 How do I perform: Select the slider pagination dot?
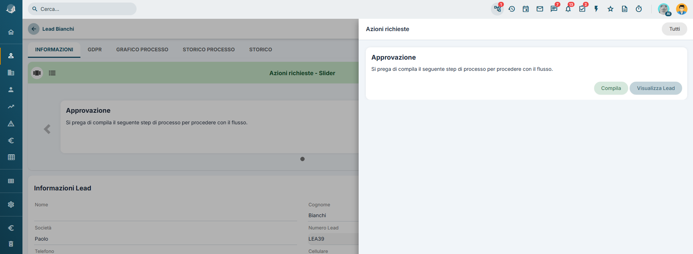tap(302, 159)
